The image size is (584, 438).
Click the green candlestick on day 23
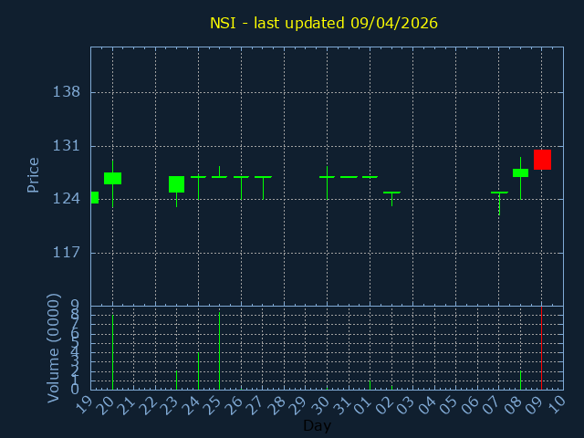click(x=176, y=184)
